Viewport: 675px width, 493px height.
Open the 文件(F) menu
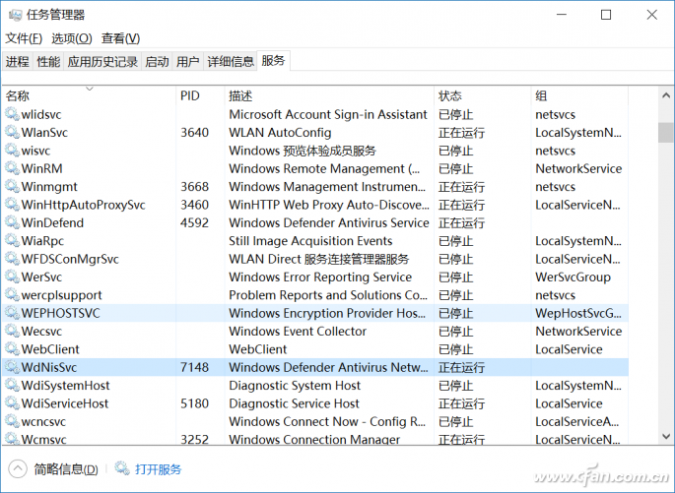24,38
